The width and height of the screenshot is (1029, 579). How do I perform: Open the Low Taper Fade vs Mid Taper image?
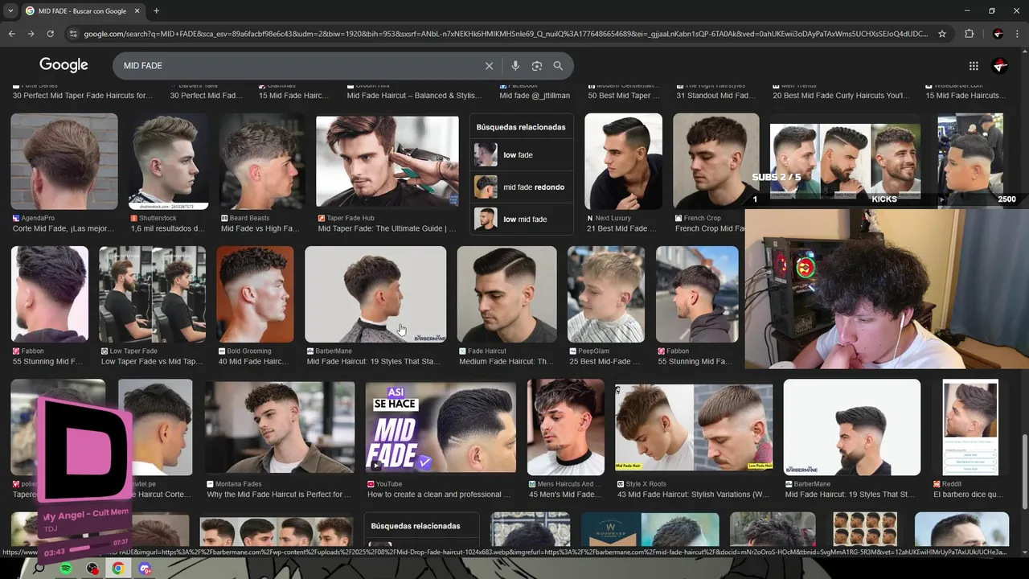152,294
